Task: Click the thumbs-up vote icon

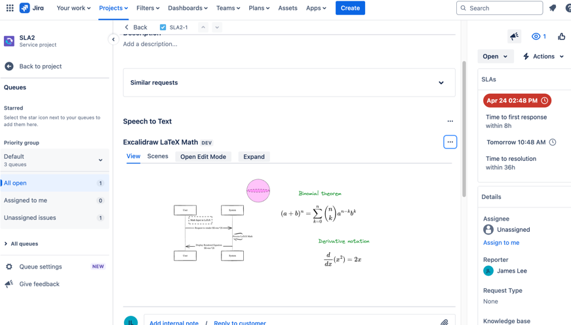Action: [561, 36]
